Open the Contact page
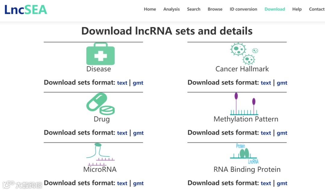 (317, 9)
